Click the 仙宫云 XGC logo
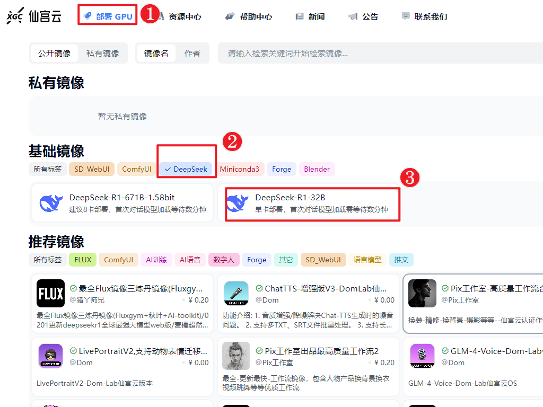This screenshot has height=407, width=543. tap(34, 16)
